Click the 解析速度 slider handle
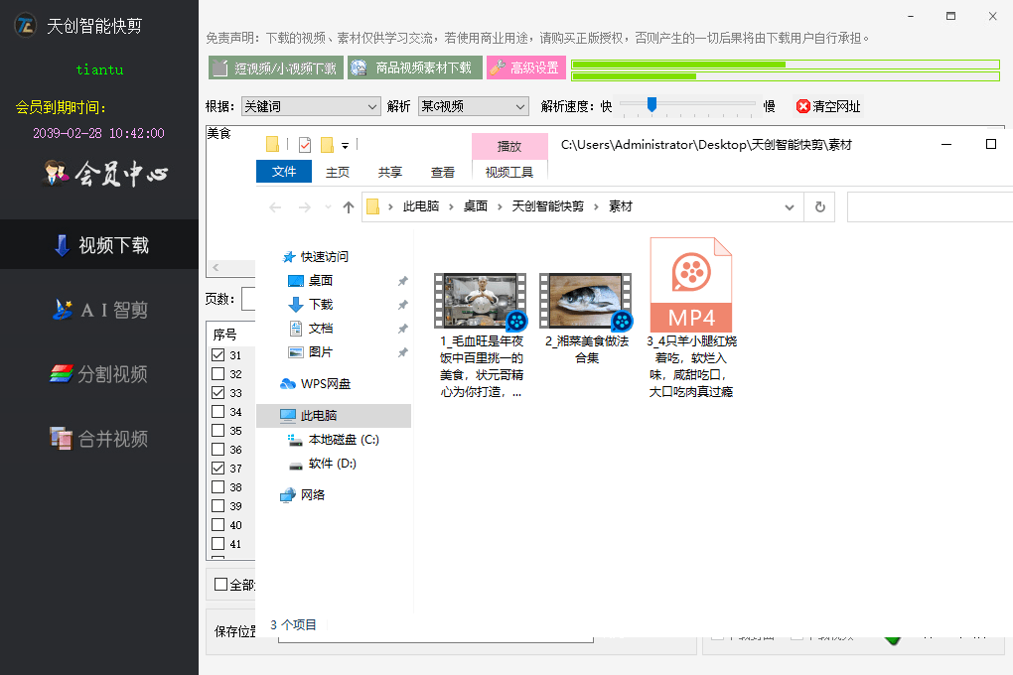 point(651,104)
